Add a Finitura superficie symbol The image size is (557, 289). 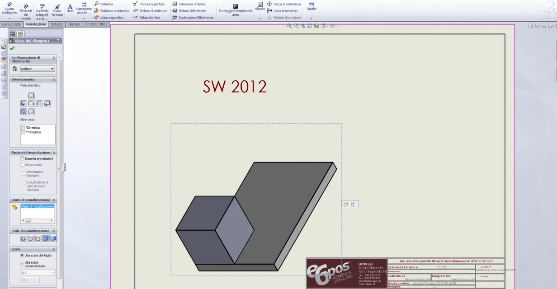coord(149,4)
